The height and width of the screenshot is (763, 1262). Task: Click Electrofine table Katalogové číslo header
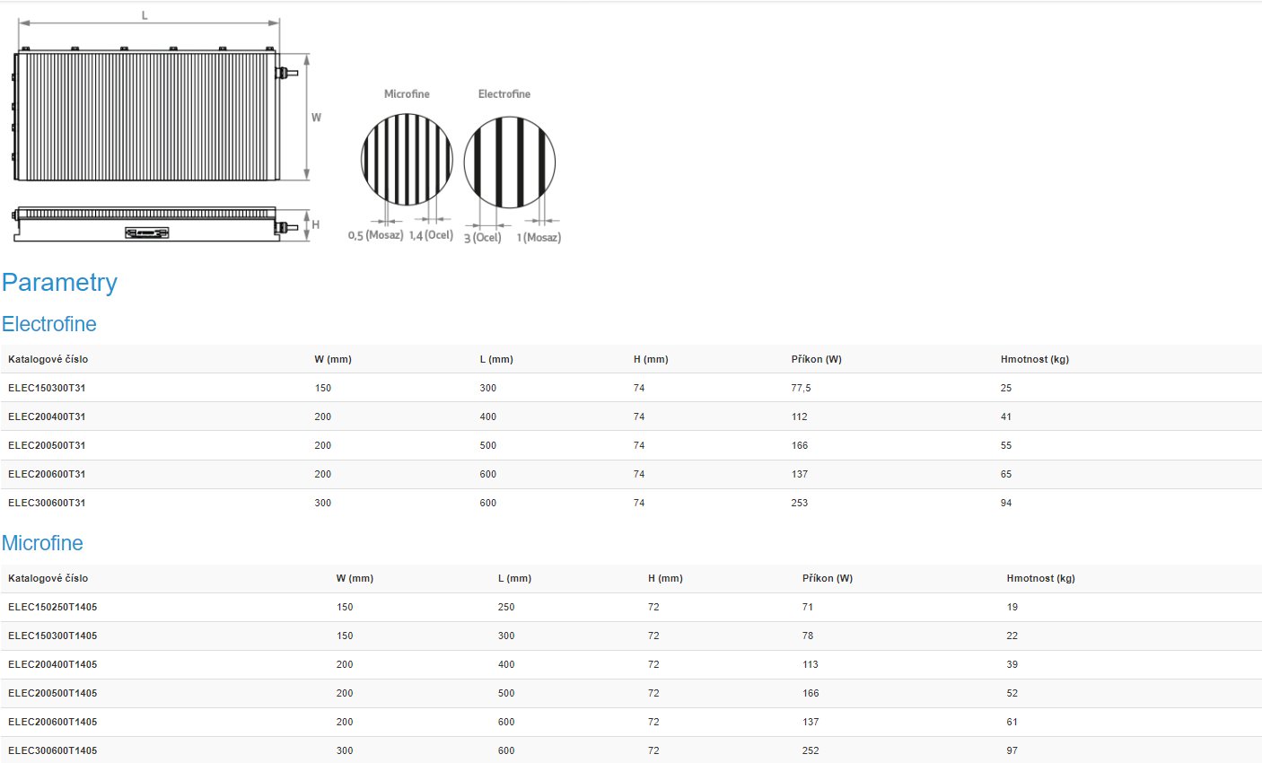point(48,359)
